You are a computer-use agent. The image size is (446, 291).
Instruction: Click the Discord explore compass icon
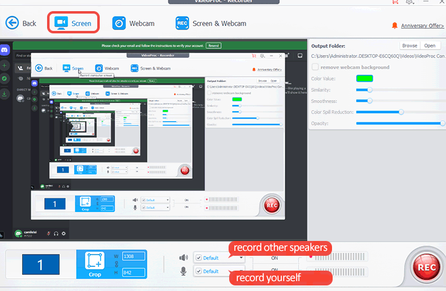[x=4, y=78]
